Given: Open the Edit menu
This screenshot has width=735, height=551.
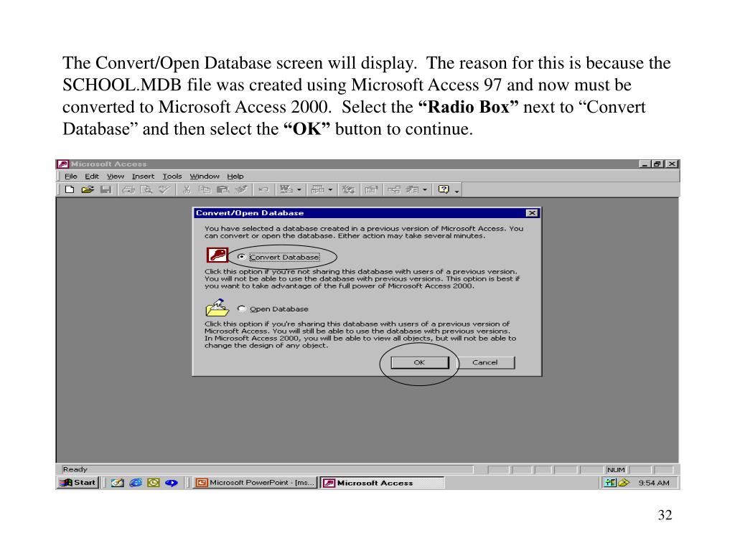Looking at the screenshot, I should pos(92,176).
